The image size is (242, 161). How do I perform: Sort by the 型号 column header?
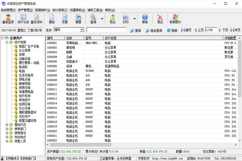click(x=94, y=38)
